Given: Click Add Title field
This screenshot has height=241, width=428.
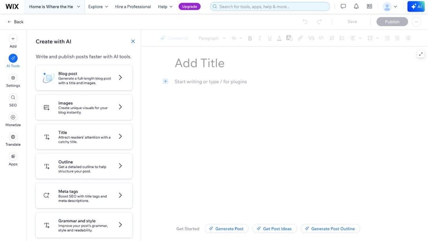Looking at the screenshot, I should coord(199,63).
